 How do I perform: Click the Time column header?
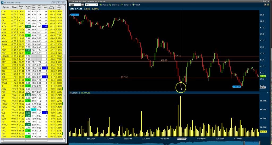(14, 7)
